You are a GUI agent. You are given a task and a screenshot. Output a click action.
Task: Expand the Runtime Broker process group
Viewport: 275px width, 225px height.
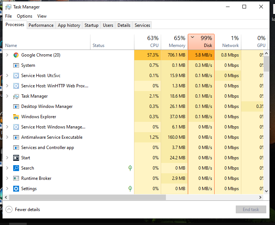click(x=7, y=178)
